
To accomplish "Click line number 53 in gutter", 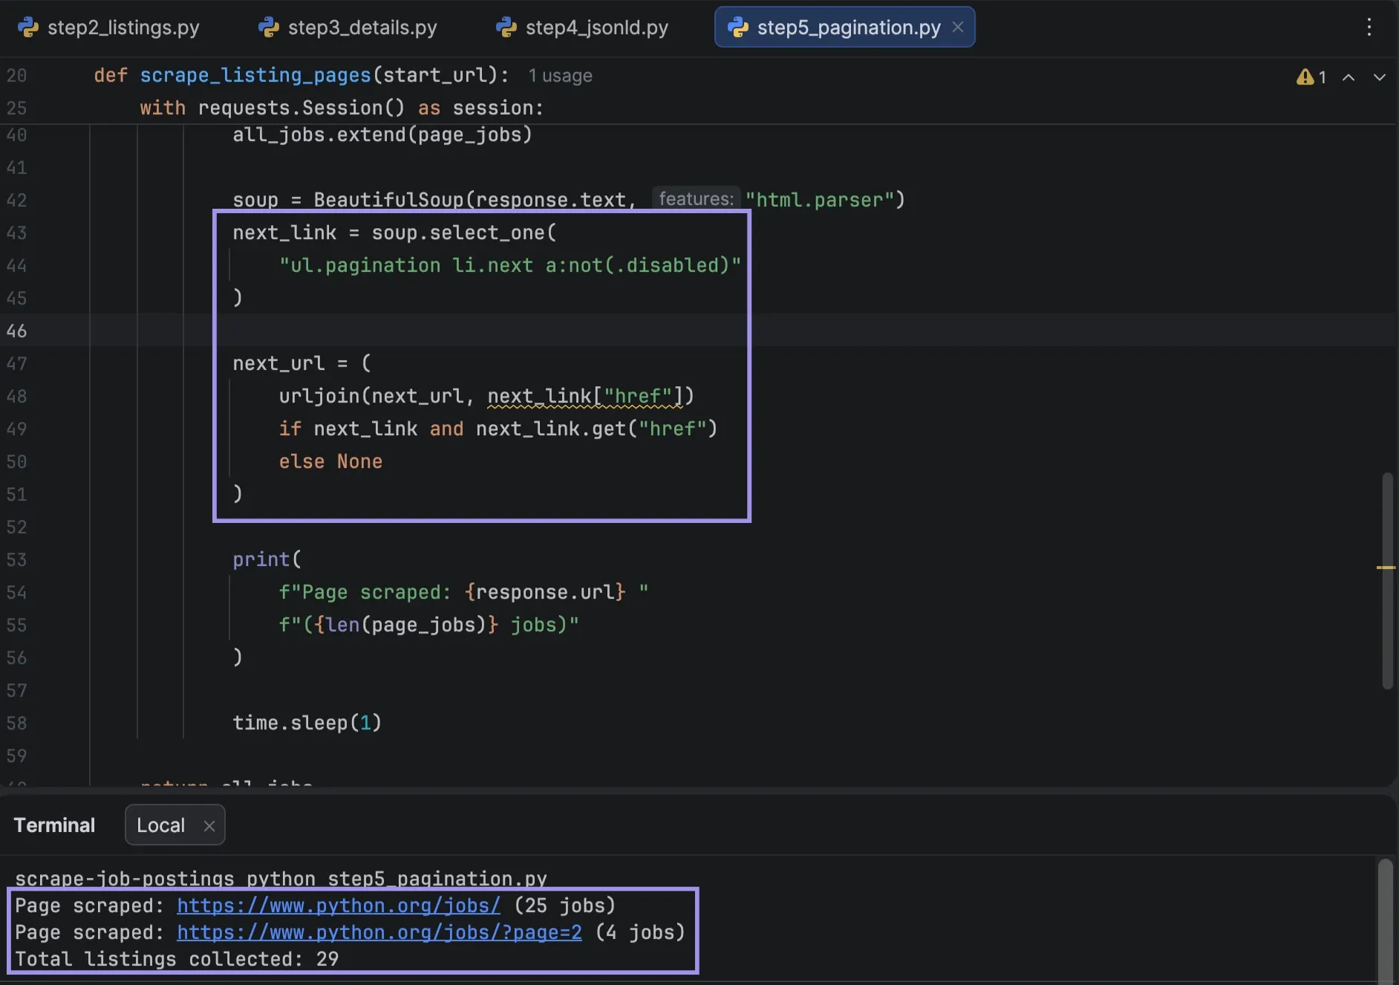I will 16,559.
